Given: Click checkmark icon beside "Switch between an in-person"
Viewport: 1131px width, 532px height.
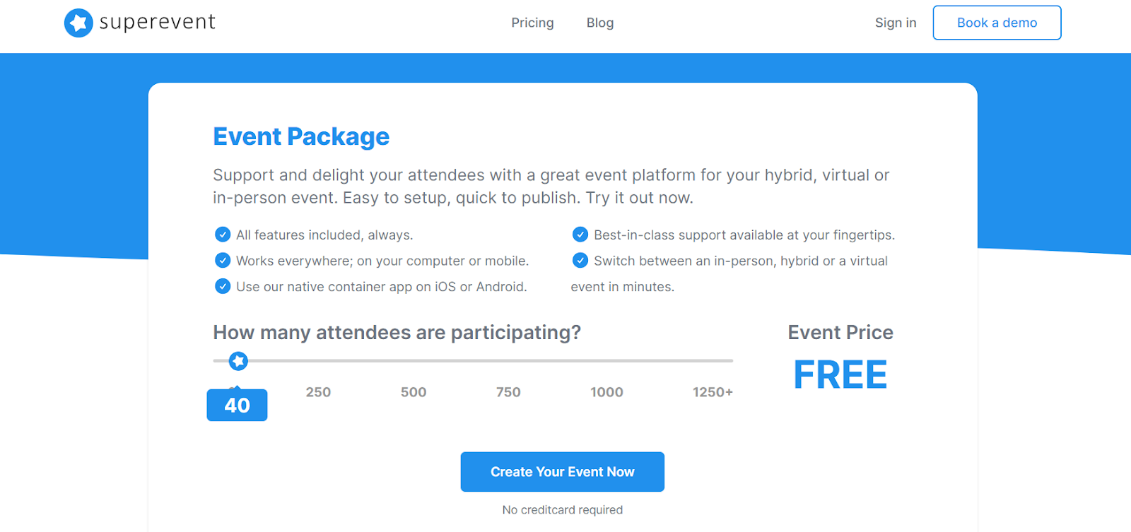Looking at the screenshot, I should click(x=580, y=261).
